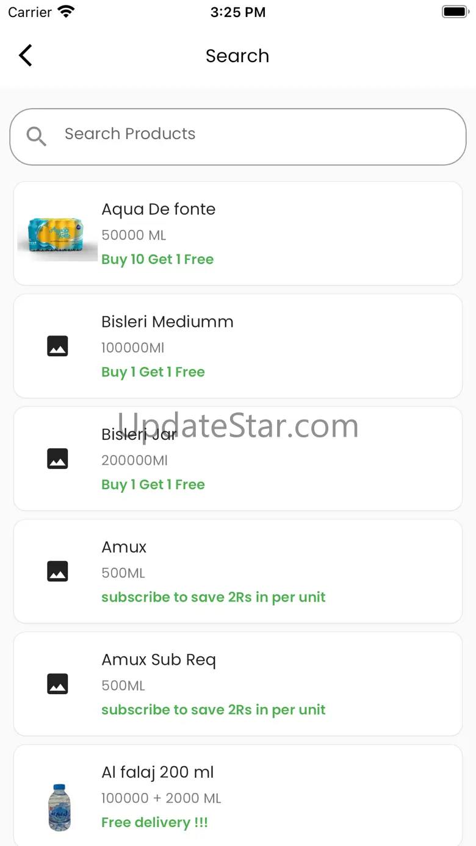Tap the back arrow icon
476x846 pixels.
coord(25,56)
